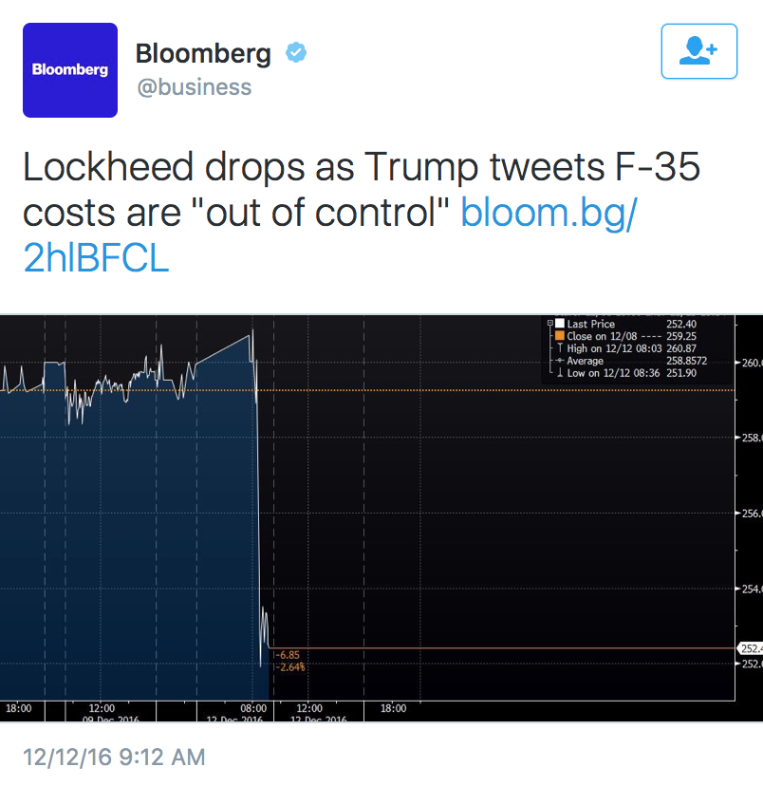Click the 12/12/16 9:12 AM timestamp
The height and width of the screenshot is (786, 763).
pos(114,757)
